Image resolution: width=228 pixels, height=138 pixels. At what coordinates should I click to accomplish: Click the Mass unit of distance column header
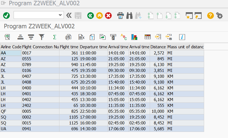pos(186,47)
